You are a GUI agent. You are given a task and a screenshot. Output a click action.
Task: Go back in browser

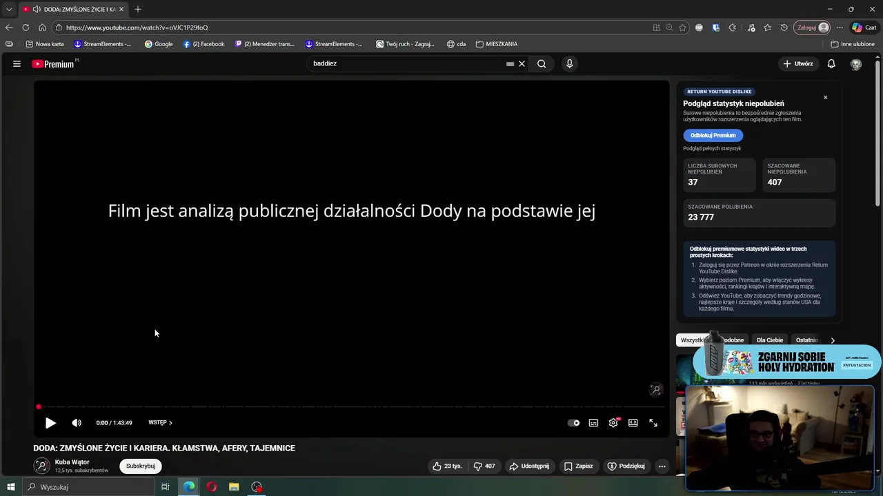[x=9, y=28]
